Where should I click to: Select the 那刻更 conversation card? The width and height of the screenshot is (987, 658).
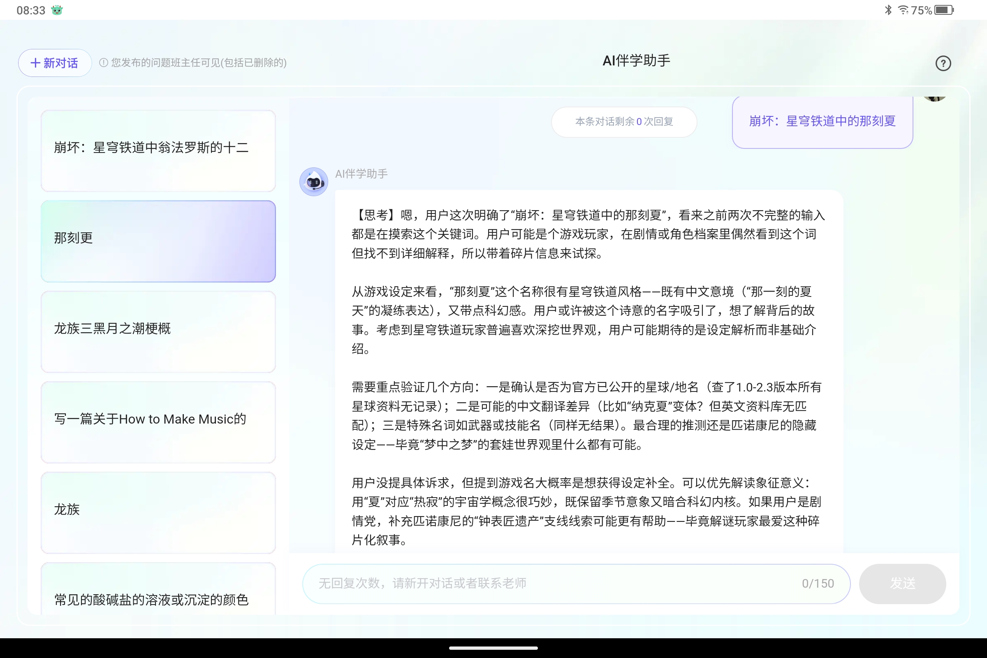[x=158, y=241]
